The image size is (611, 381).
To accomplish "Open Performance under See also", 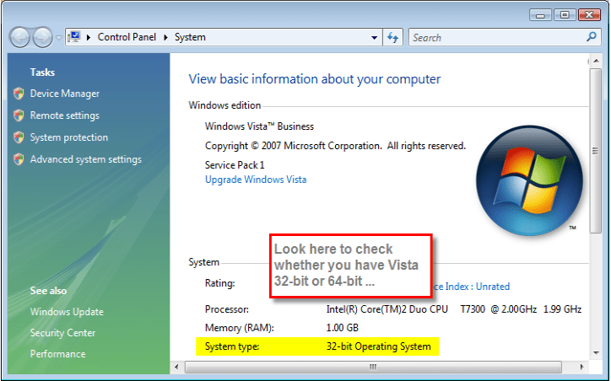I will click(x=57, y=354).
